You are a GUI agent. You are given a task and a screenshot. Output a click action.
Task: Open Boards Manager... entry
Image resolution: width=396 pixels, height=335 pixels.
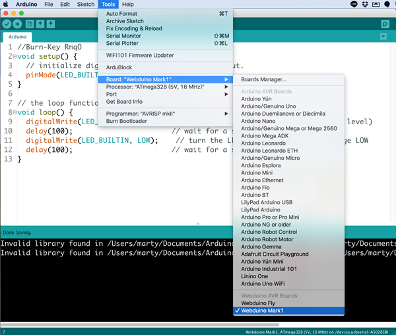[263, 80]
